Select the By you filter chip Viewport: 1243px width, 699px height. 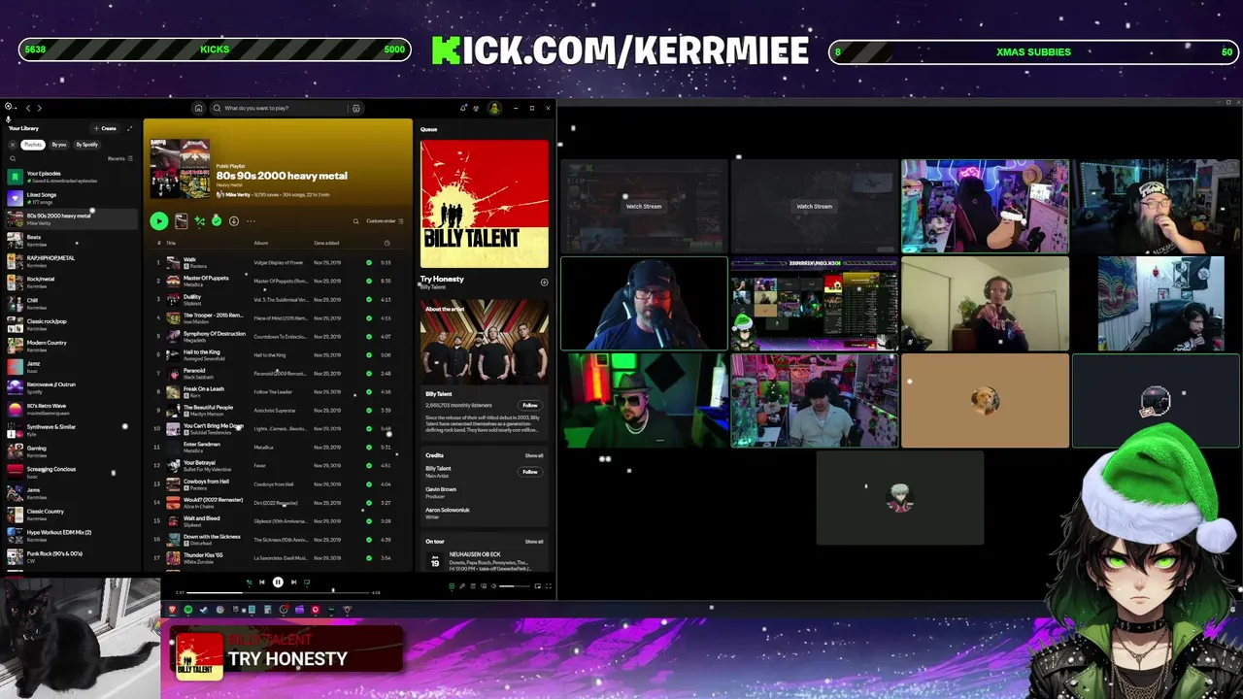pos(59,145)
